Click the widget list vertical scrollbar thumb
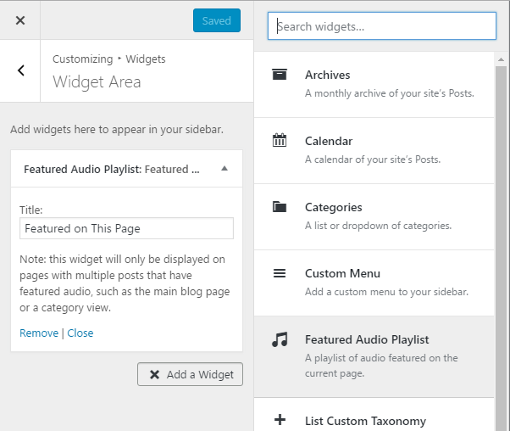The image size is (510, 431). tap(501, 248)
